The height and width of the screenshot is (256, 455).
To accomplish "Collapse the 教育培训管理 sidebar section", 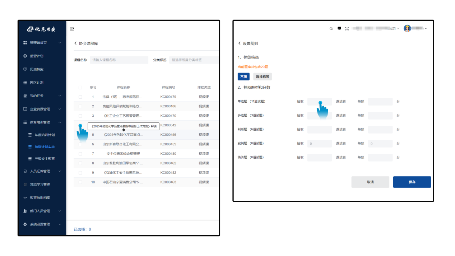I will 60,122.
